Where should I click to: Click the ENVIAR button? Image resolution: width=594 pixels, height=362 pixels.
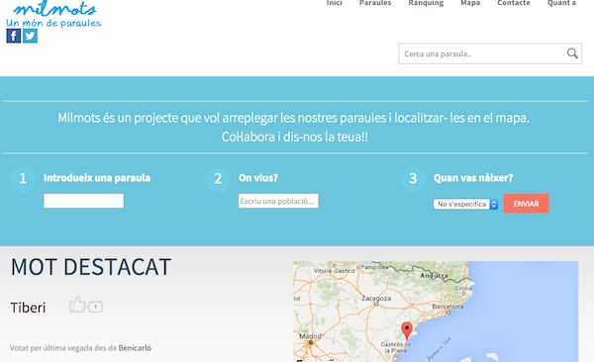pos(526,204)
